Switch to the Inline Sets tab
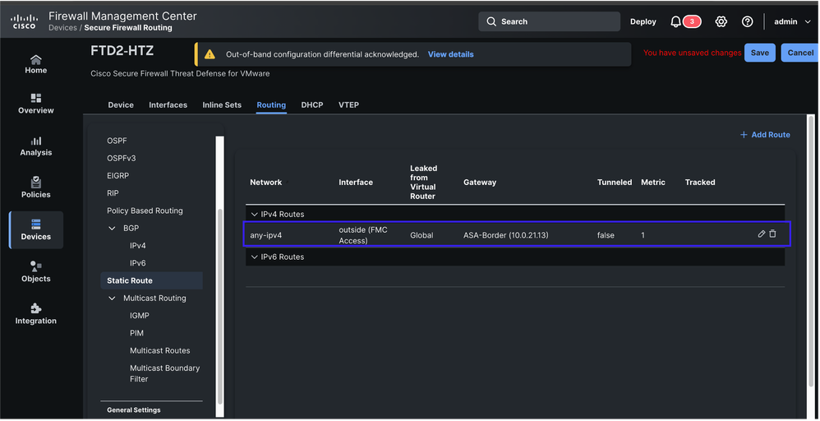 click(x=222, y=104)
